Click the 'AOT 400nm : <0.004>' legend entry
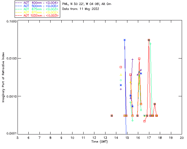 click(x=37, y=3)
